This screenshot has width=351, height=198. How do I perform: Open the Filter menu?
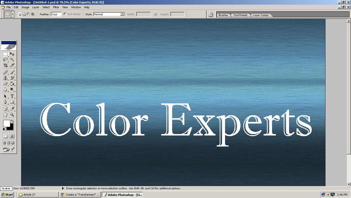[x=56, y=7]
